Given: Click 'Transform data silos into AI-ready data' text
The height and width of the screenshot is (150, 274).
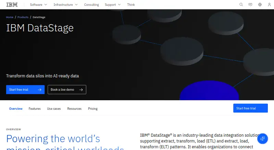Looking at the screenshot, I should click(x=42, y=76).
